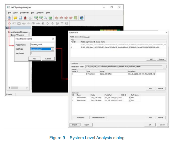Select the resistor component icon
Viewport: 176px width, 144px height.
(x=24, y=24)
